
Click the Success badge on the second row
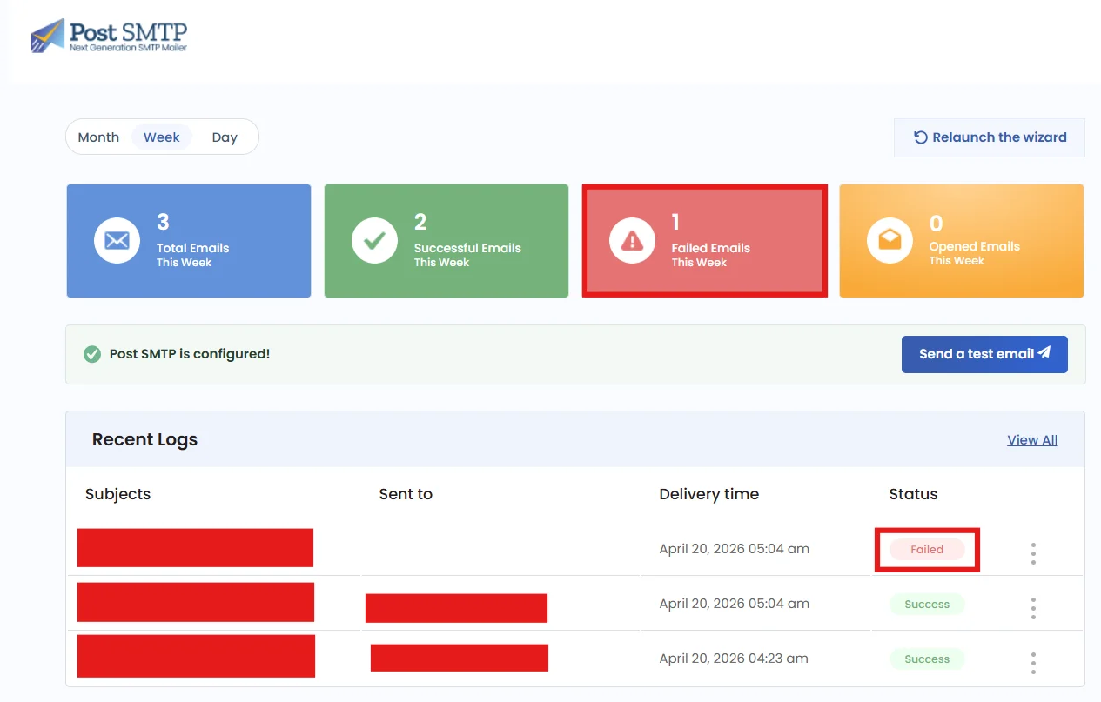926,604
